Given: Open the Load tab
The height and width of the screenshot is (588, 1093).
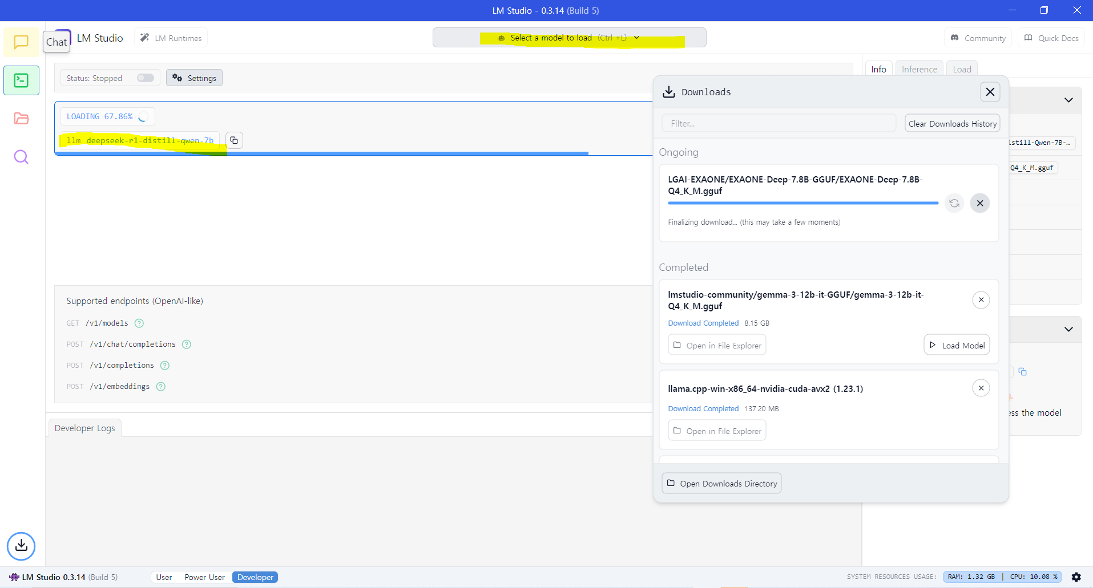Looking at the screenshot, I should 962,69.
